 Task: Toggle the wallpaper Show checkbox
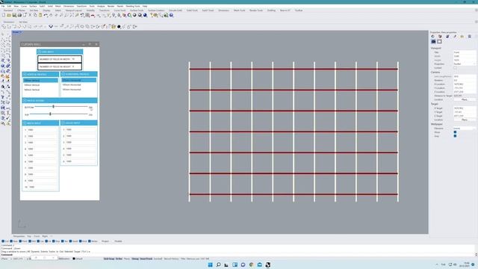click(x=455, y=132)
